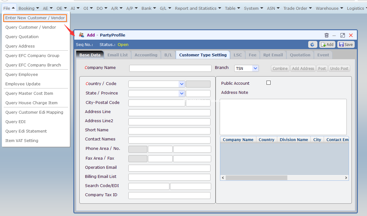
Task: Click the Add Address button
Action: [x=303, y=68]
